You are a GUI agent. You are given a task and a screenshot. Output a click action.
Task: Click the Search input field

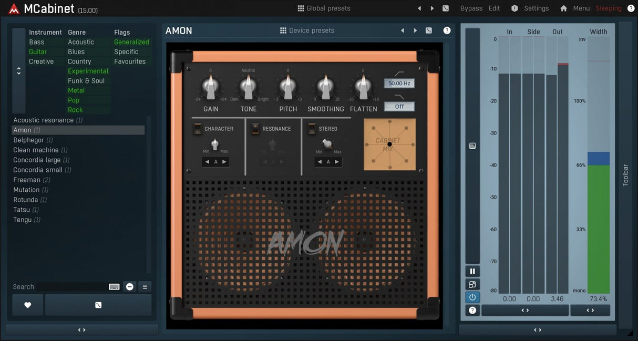[x=71, y=286]
